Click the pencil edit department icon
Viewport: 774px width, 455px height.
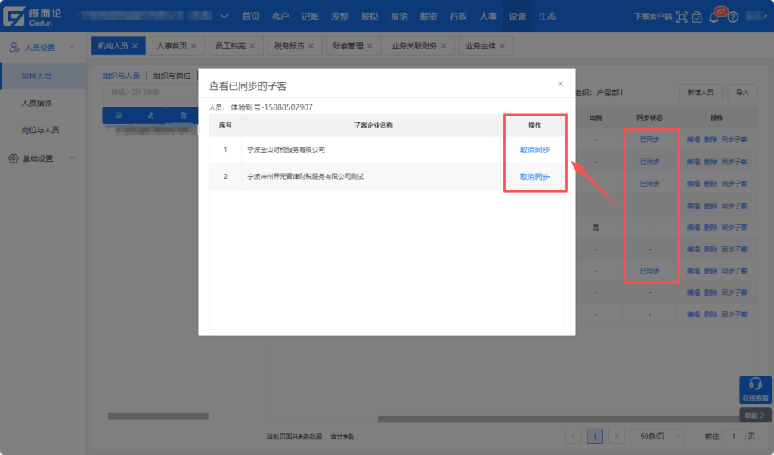click(x=150, y=115)
